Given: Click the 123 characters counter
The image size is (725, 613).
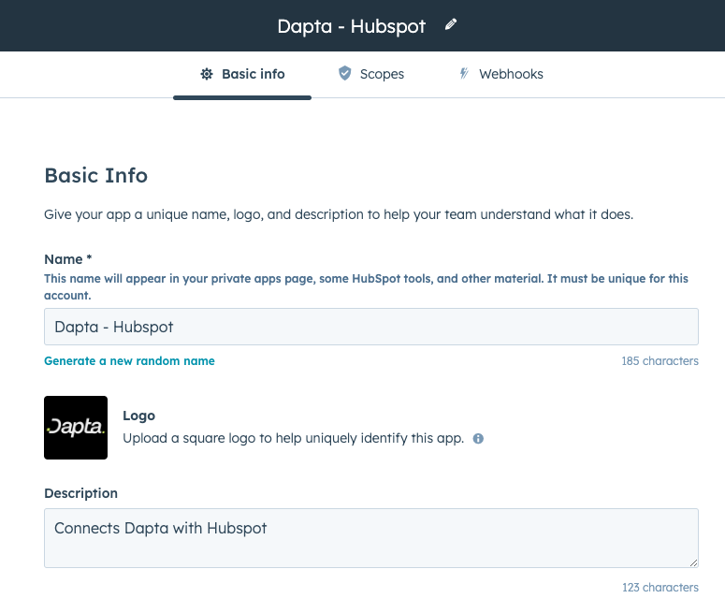Looking at the screenshot, I should tap(660, 588).
